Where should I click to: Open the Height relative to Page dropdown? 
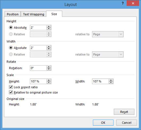(108, 34)
